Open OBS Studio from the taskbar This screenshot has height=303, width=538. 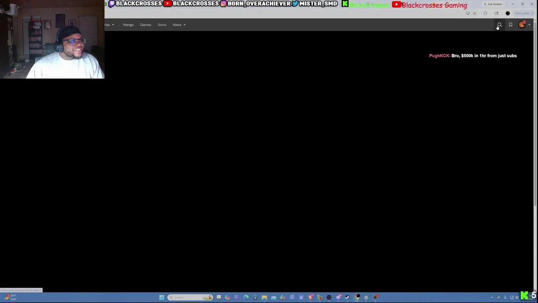[x=375, y=298]
